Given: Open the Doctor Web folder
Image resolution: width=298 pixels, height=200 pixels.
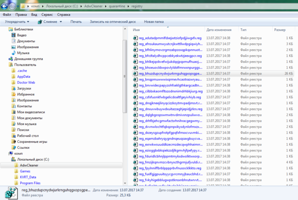Looking at the screenshot, I should [26, 82].
